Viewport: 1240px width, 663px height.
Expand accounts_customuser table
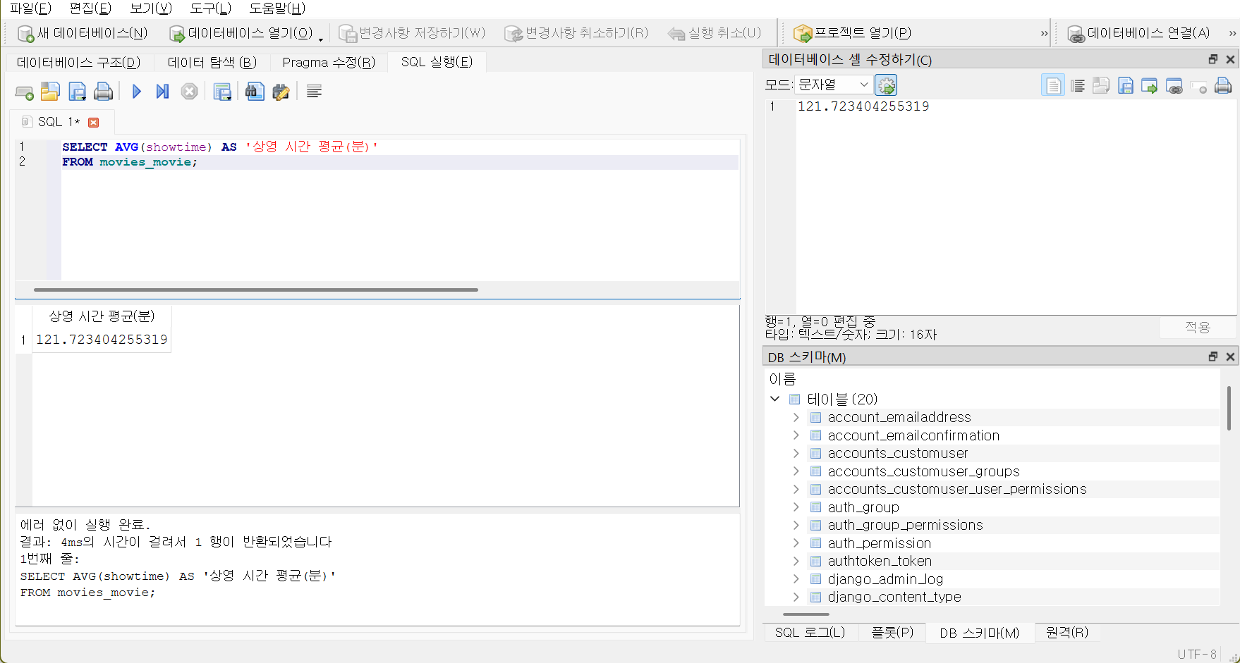pyautogui.click(x=796, y=453)
